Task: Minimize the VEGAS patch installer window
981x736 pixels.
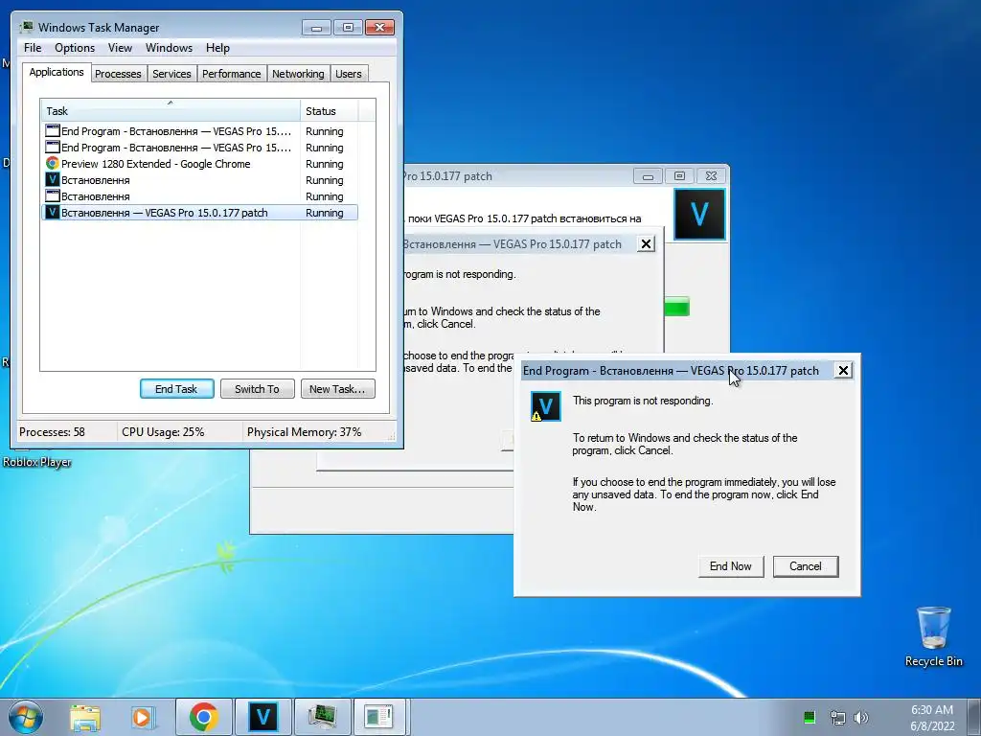Action: (649, 176)
